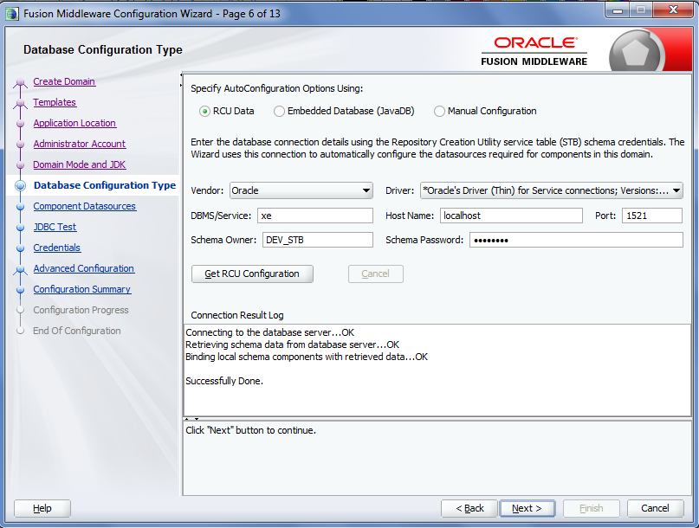Open the Domain Mode and JDK step
Image resolution: width=699 pixels, height=528 pixels.
(x=80, y=164)
